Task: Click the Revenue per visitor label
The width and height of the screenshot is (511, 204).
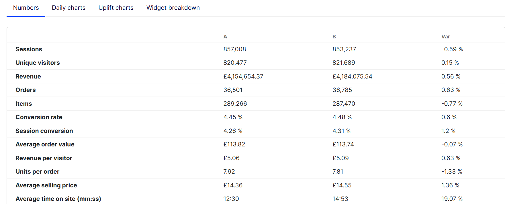Action: (44, 158)
